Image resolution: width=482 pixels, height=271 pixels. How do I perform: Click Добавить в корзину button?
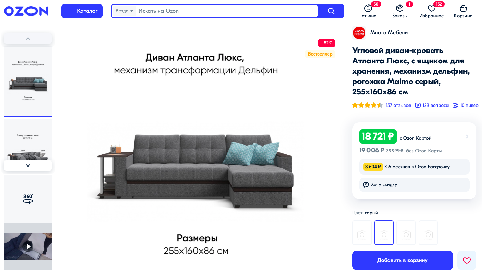[x=403, y=260]
